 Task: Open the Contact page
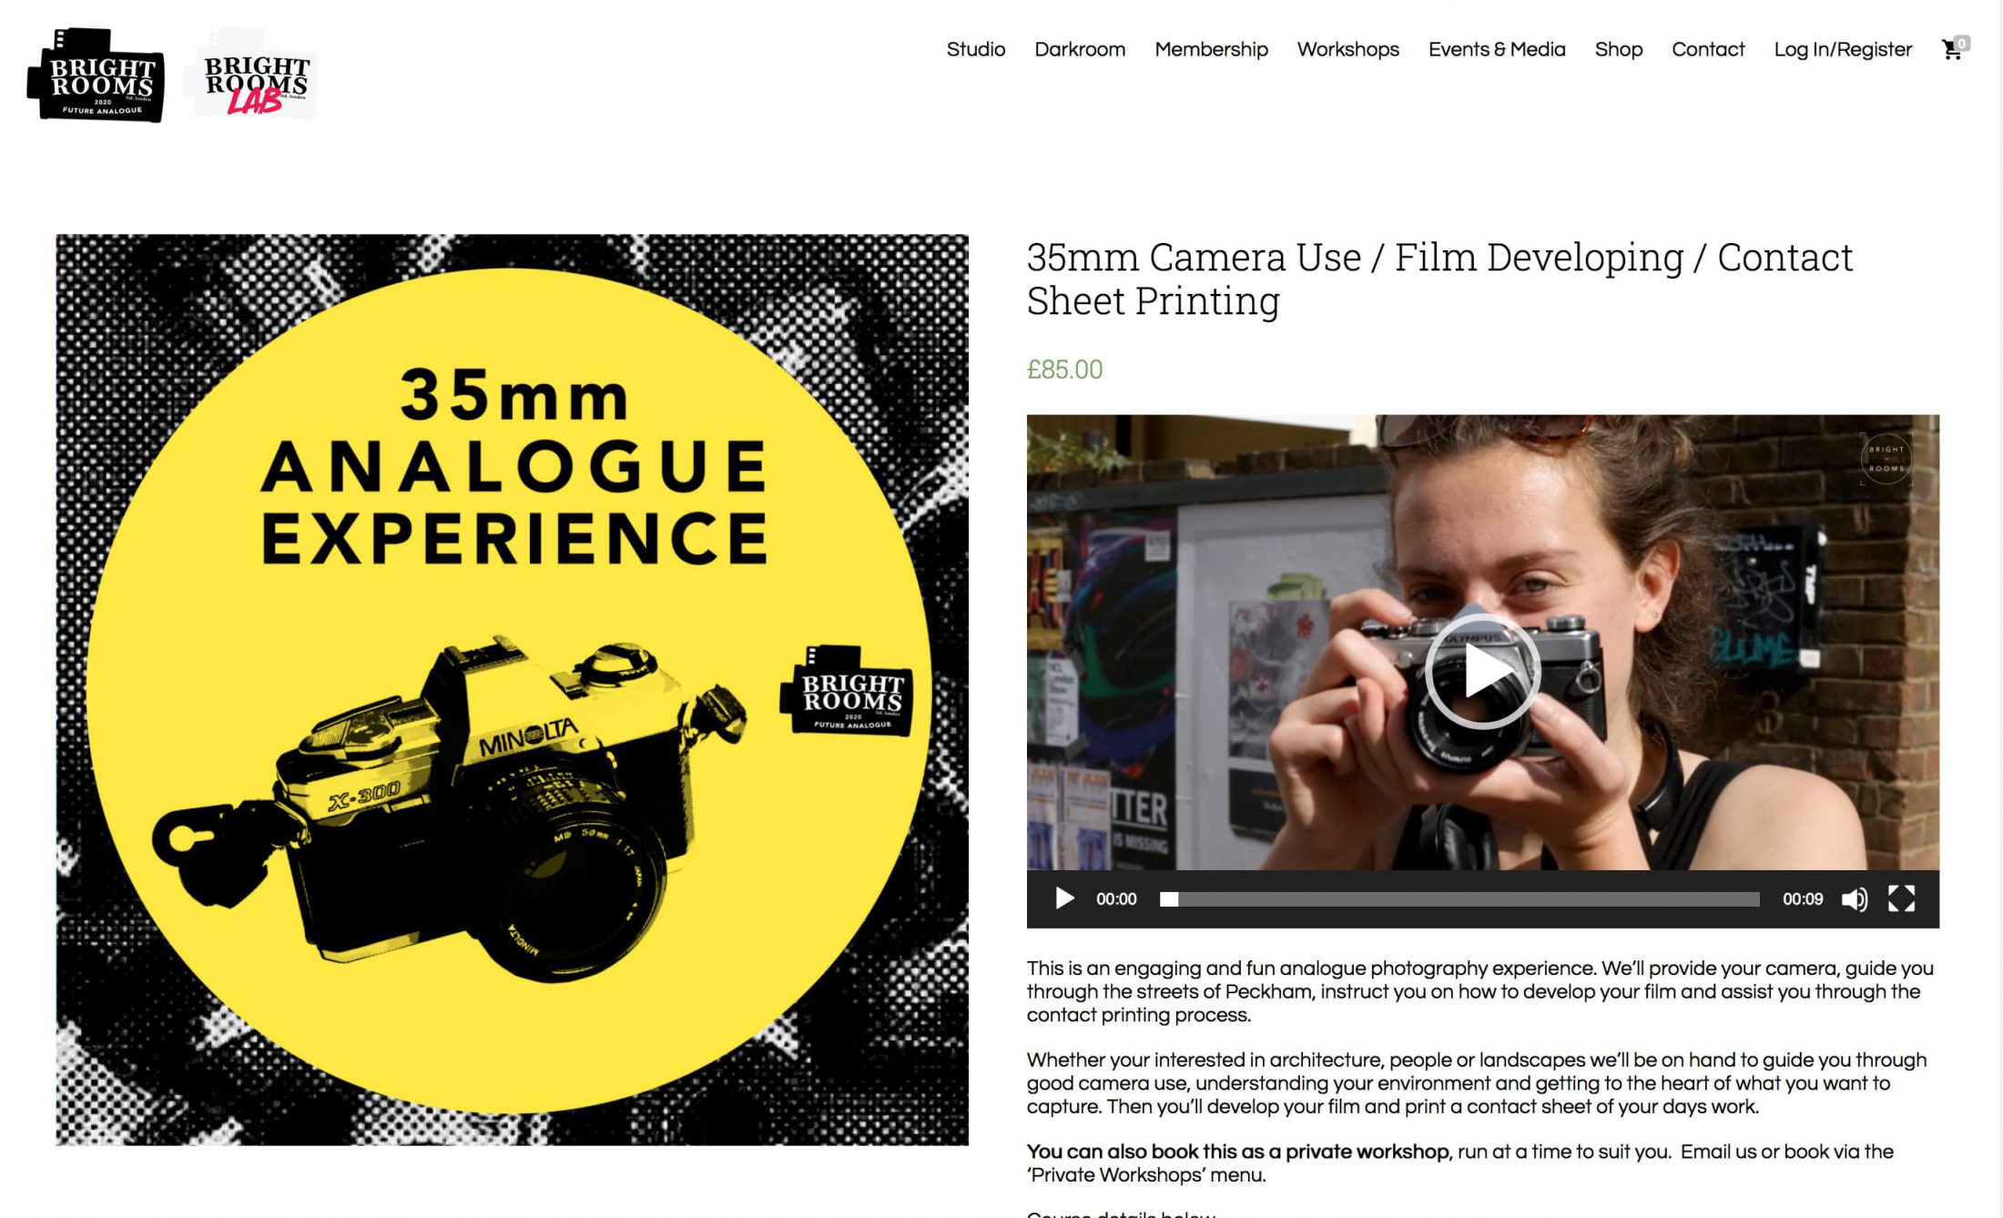[x=1707, y=49]
